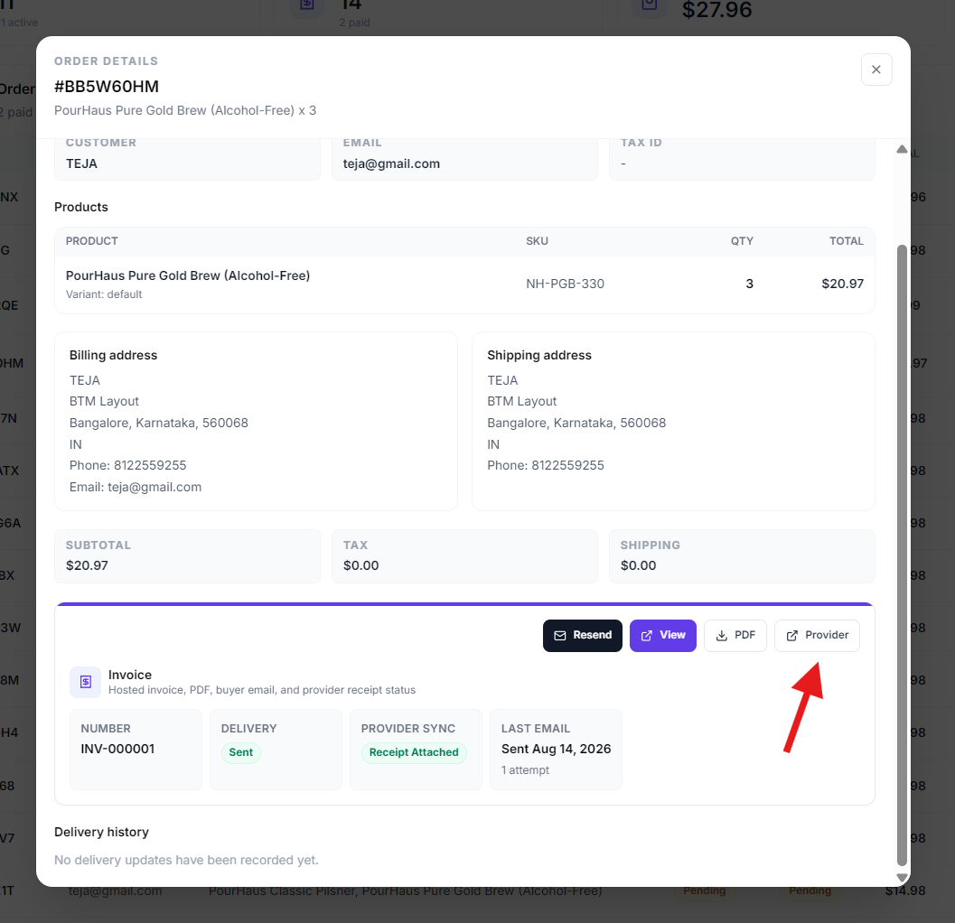Click the Sent delivery status badge
This screenshot has height=923, width=955.
(x=240, y=752)
